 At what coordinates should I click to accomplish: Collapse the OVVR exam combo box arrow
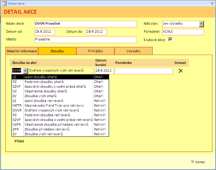[25, 71]
